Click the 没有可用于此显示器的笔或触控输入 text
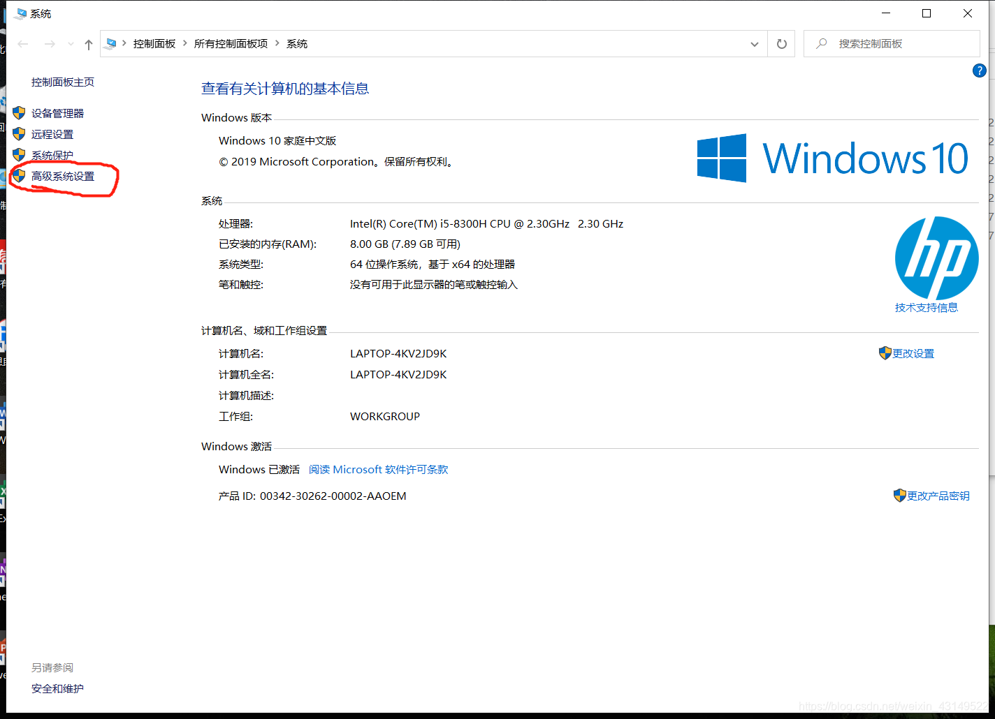The height and width of the screenshot is (719, 995). click(434, 284)
